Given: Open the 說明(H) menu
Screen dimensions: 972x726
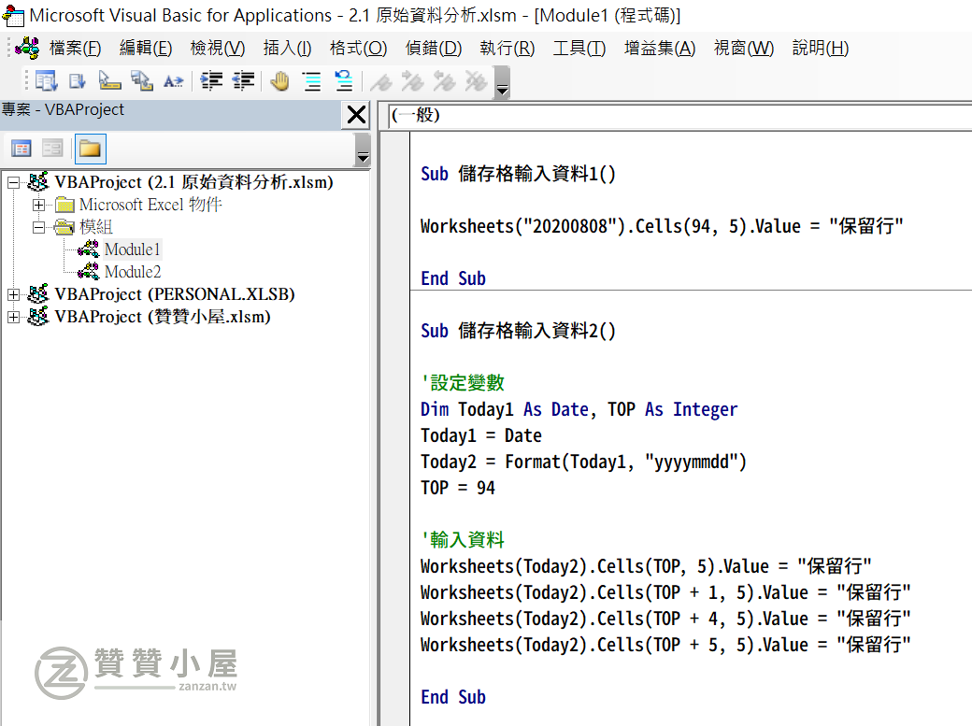Looking at the screenshot, I should pos(821,48).
